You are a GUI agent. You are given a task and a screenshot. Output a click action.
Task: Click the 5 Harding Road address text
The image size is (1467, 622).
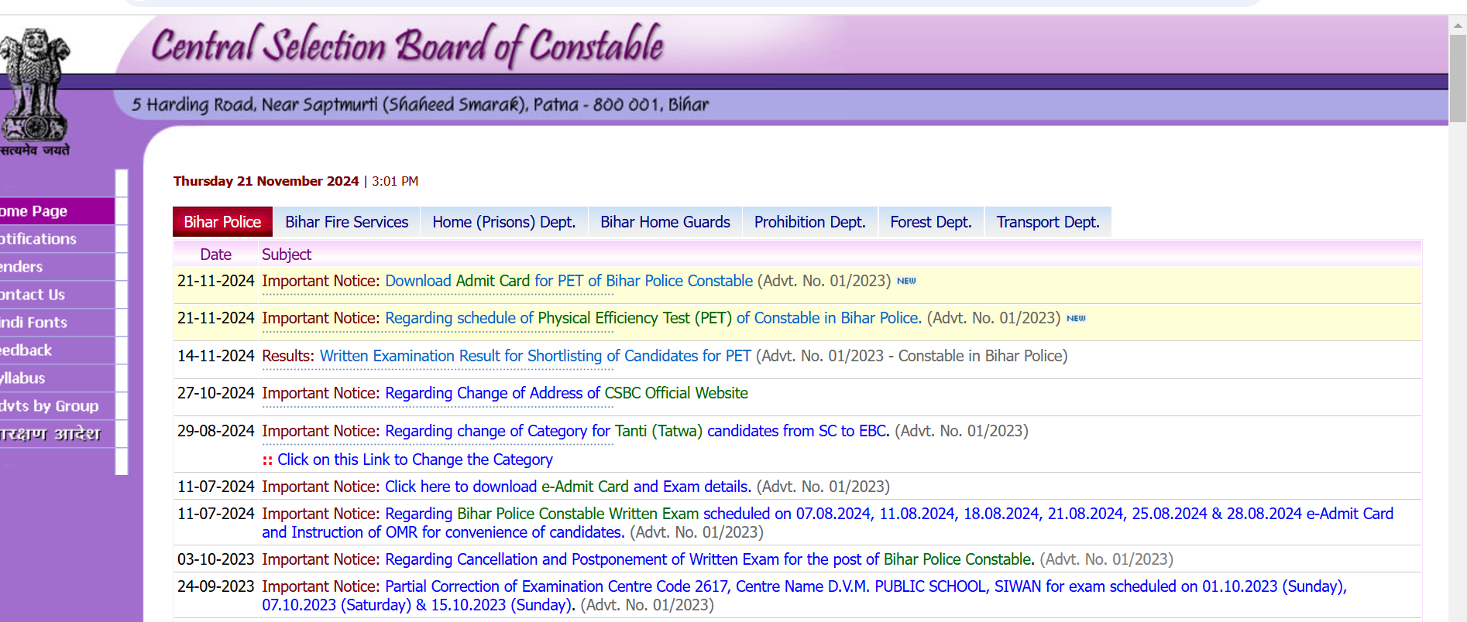coord(420,104)
